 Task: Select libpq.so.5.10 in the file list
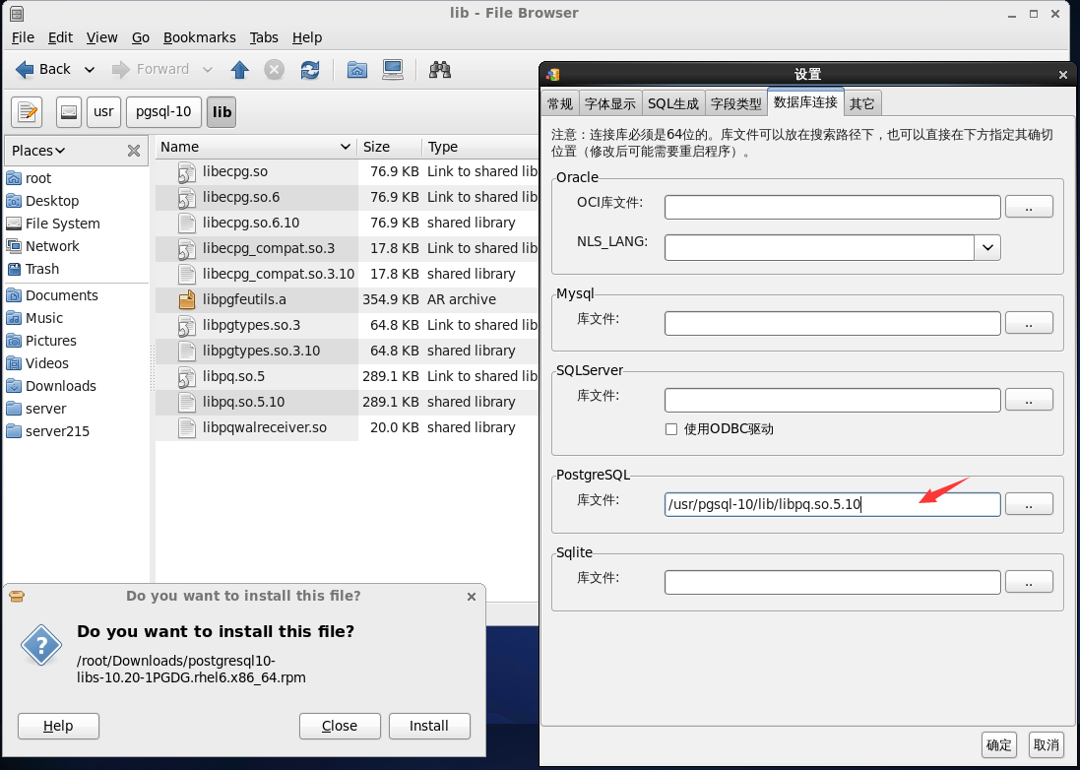click(x=243, y=402)
